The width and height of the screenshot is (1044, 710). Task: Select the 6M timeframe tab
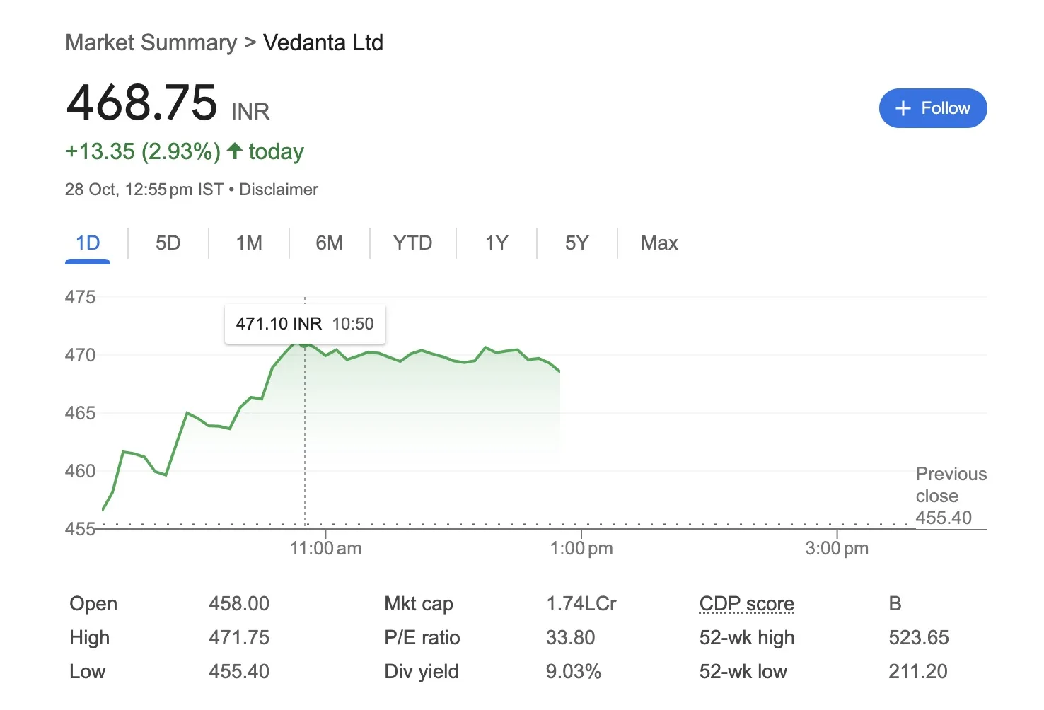pyautogui.click(x=329, y=243)
